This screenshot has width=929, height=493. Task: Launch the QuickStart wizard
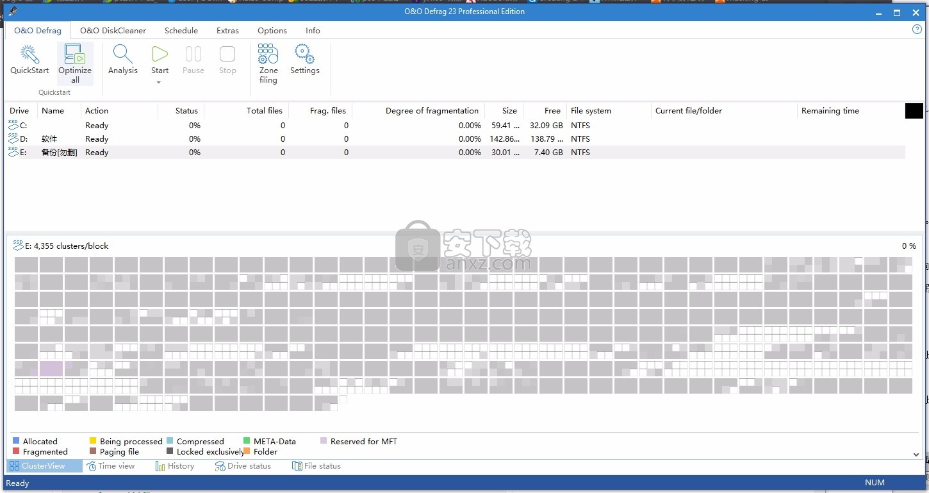click(29, 60)
